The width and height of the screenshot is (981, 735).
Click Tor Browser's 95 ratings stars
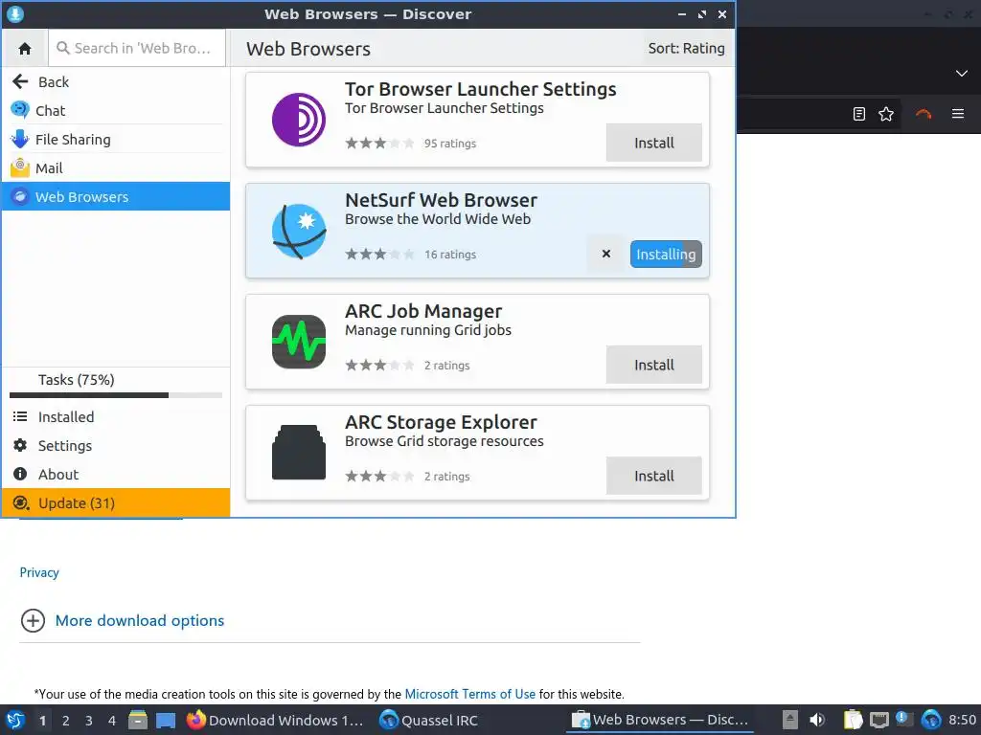(x=379, y=144)
